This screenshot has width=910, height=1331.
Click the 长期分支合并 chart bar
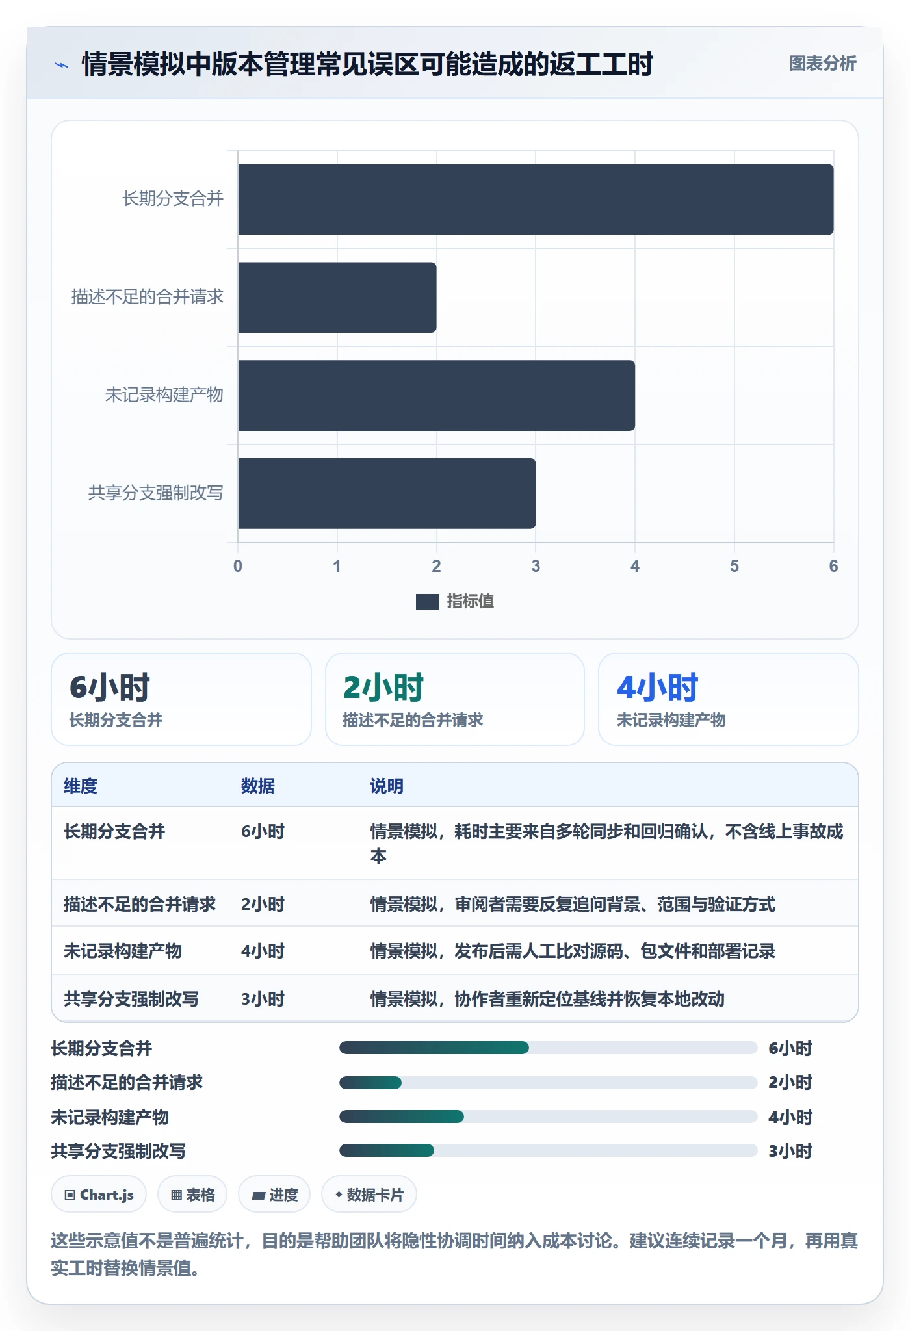536,200
